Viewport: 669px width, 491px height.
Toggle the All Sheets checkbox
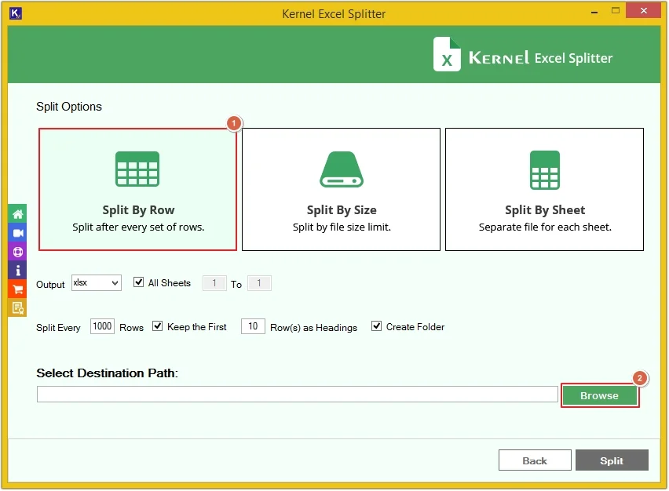point(138,282)
